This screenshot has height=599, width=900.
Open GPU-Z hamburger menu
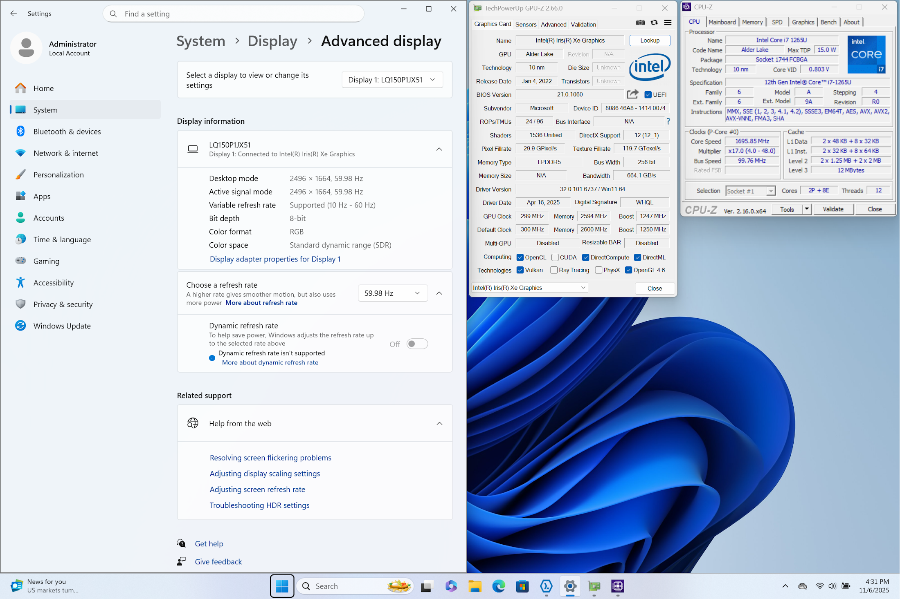pyautogui.click(x=668, y=23)
